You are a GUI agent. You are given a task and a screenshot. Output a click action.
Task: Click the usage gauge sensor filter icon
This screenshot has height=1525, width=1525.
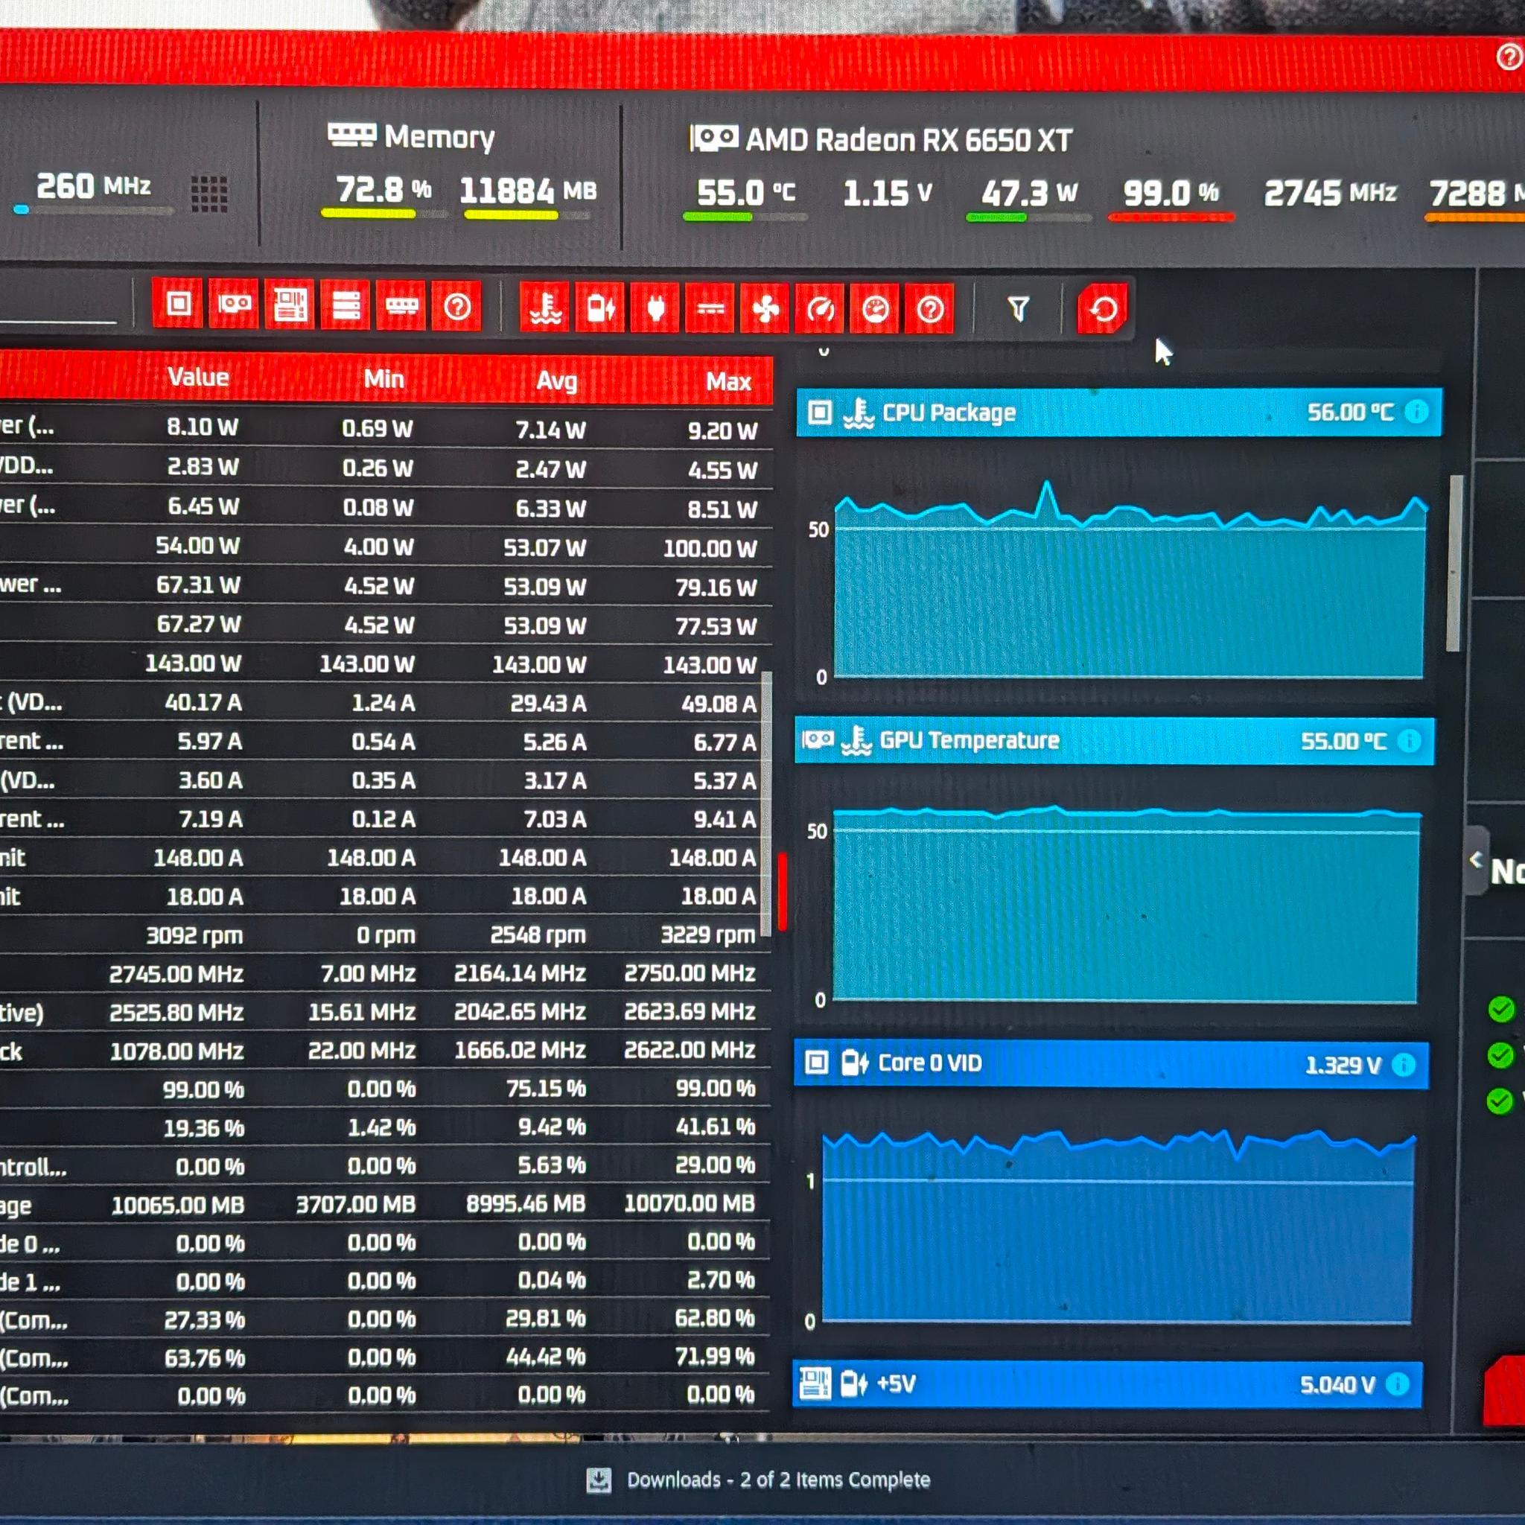click(875, 308)
